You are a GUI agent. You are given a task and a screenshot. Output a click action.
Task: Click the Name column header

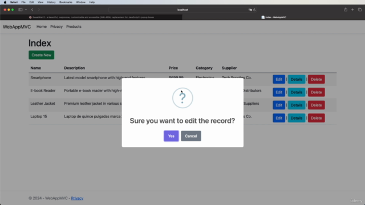35,68
